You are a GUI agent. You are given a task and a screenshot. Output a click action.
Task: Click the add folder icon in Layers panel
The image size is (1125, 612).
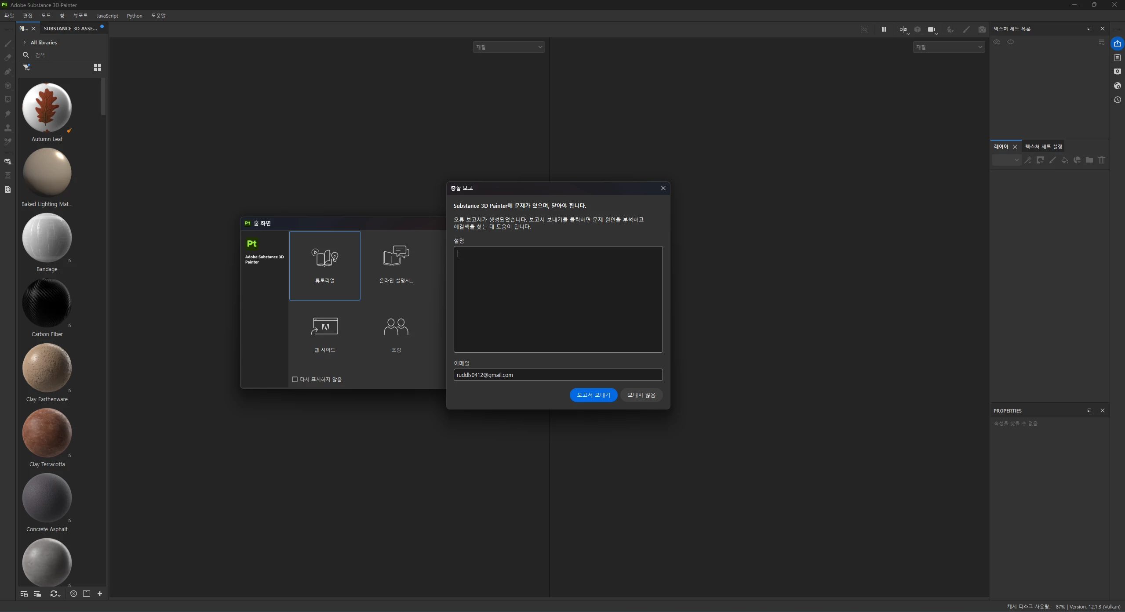[x=1089, y=160]
